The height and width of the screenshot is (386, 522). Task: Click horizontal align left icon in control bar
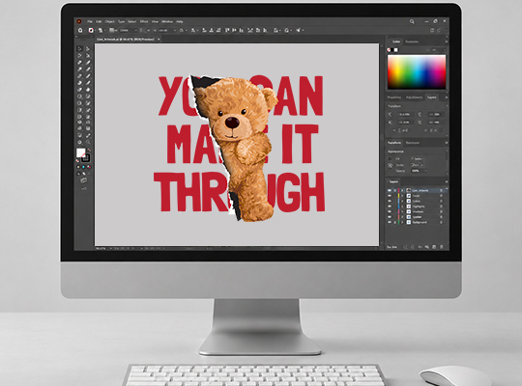[204, 30]
